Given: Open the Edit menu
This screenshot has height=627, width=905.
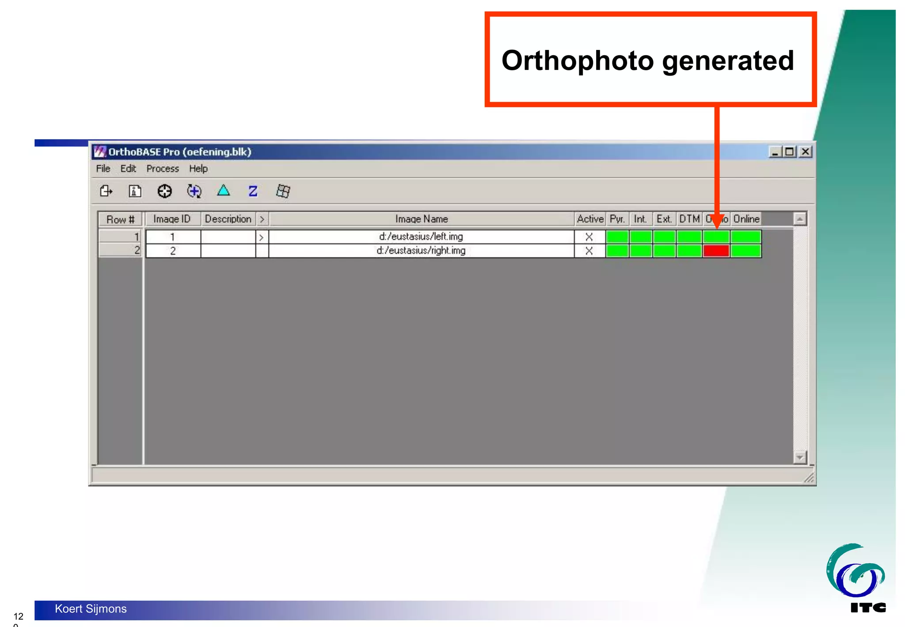Looking at the screenshot, I should (x=128, y=168).
